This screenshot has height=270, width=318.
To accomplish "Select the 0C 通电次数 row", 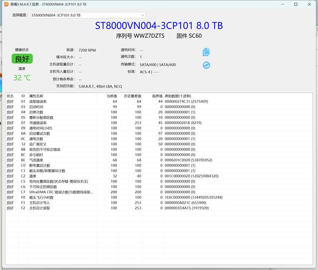I will click(x=159, y=139).
